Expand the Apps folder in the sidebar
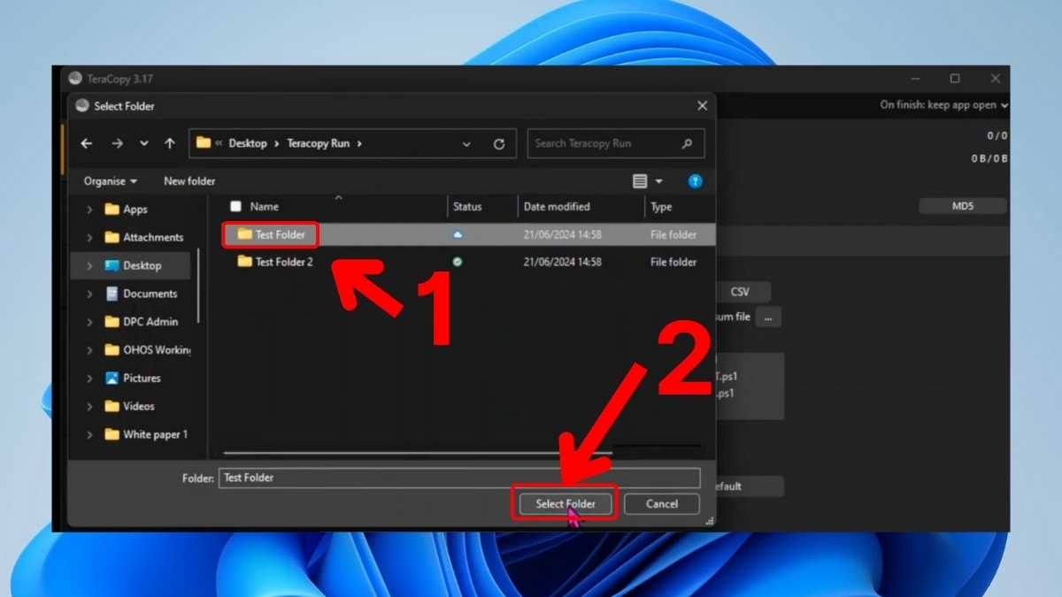This screenshot has height=597, width=1062. 89,210
